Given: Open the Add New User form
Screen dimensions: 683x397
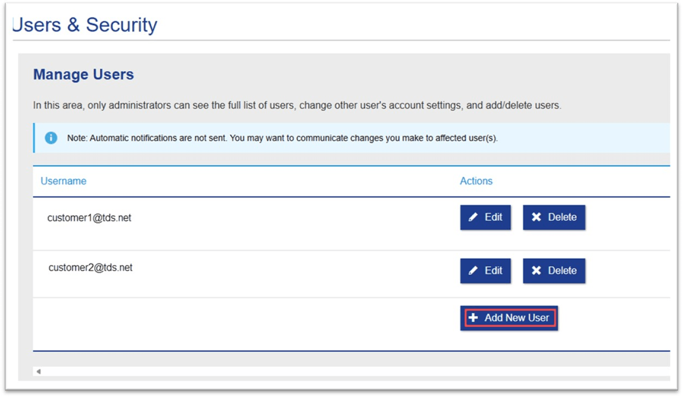Looking at the screenshot, I should tap(508, 318).
